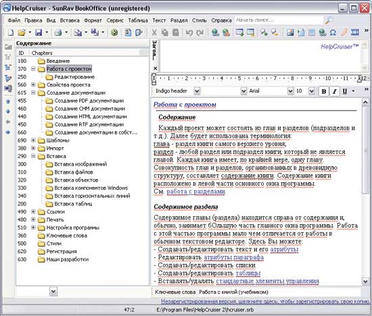Toggle underline formatting

(345, 91)
